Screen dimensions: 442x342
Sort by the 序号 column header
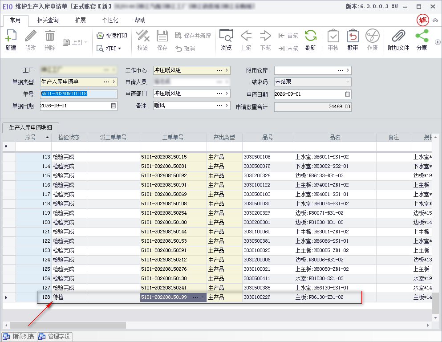[33, 137]
